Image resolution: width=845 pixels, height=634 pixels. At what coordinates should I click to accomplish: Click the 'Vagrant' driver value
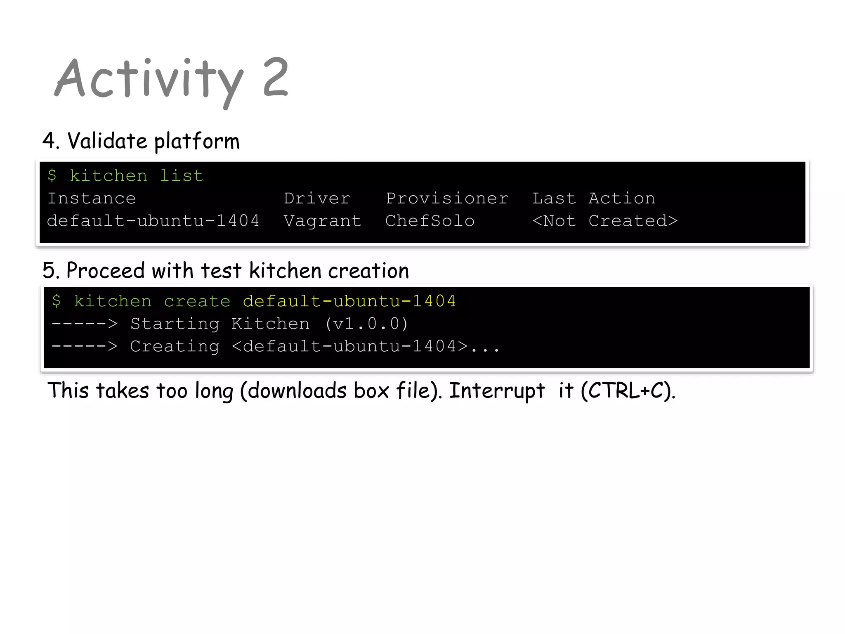322,221
